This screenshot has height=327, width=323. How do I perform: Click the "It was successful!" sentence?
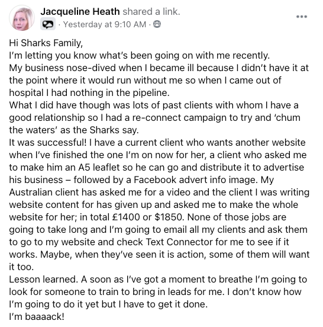(x=48, y=142)
